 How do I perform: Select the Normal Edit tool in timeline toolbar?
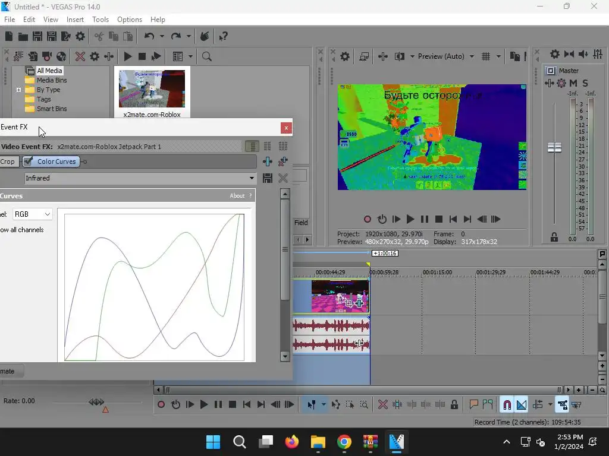coord(312,405)
